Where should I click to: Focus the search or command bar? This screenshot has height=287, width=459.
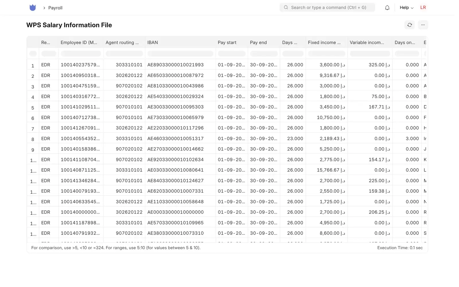click(327, 7)
